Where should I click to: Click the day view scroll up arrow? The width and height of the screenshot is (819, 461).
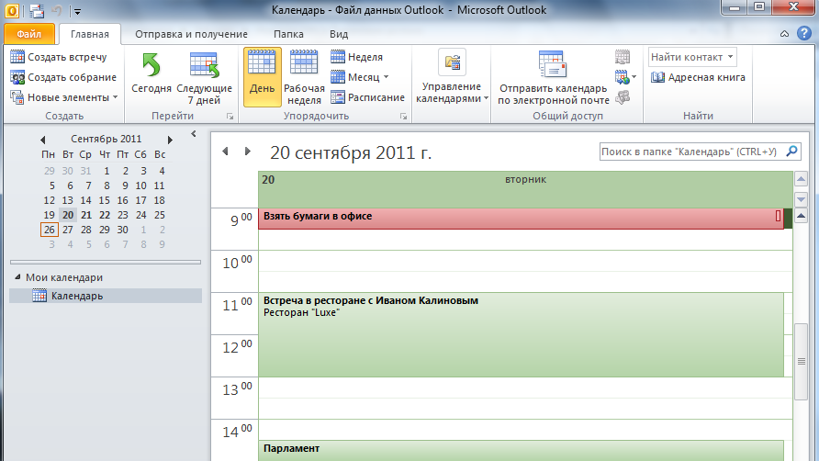click(x=802, y=216)
